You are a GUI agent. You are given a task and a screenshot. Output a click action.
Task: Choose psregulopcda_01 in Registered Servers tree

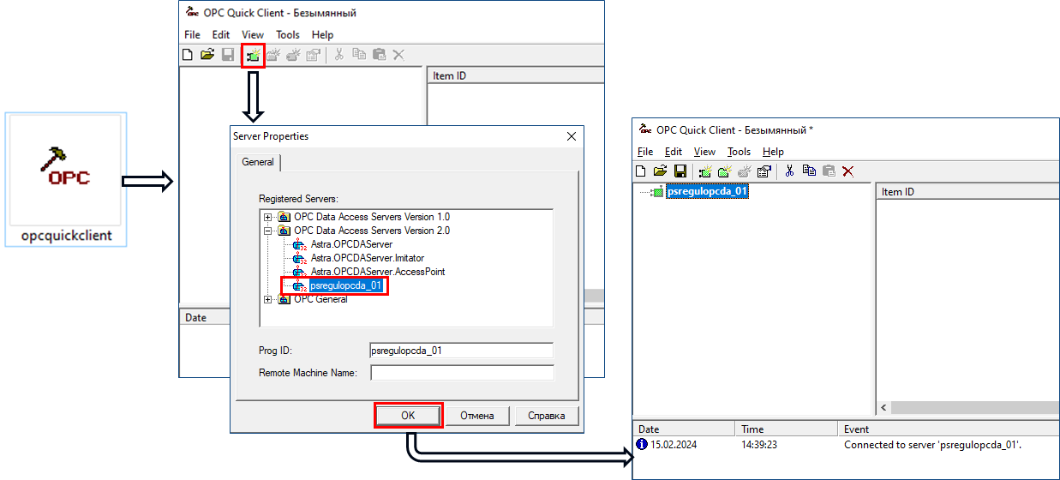pyautogui.click(x=347, y=286)
